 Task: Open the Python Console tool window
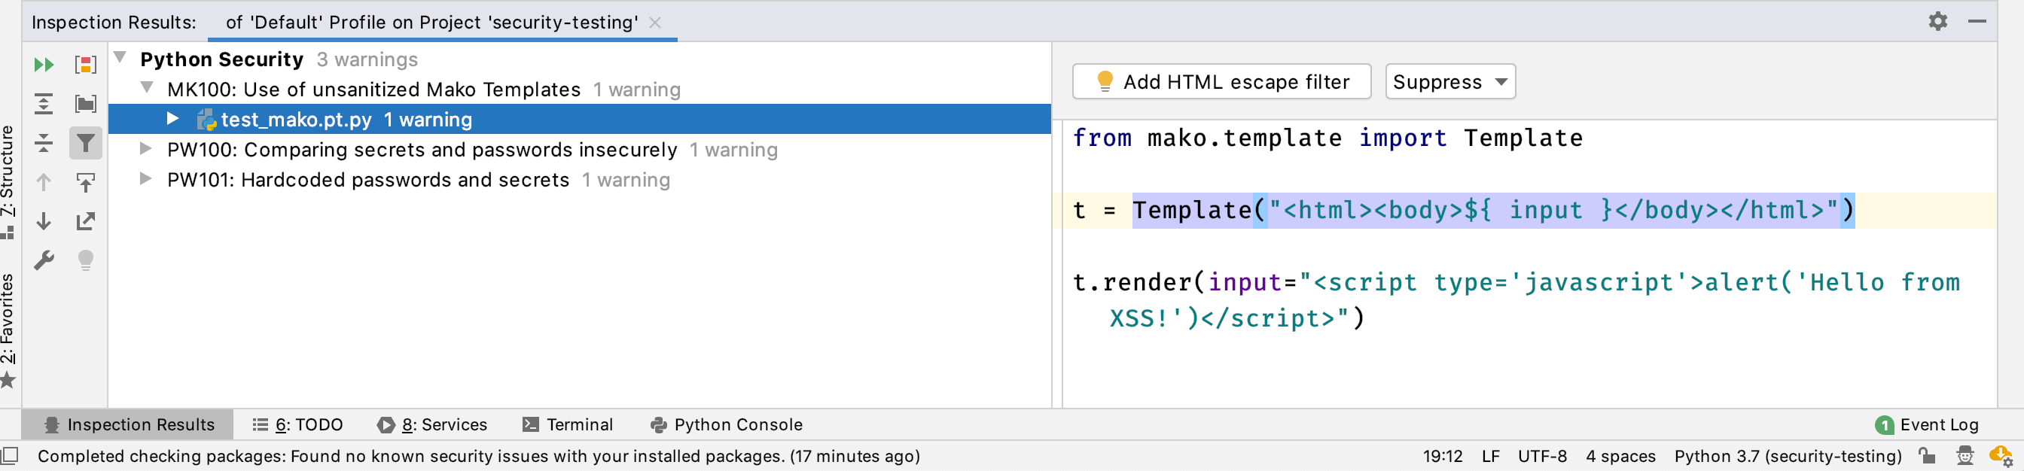pos(727,424)
